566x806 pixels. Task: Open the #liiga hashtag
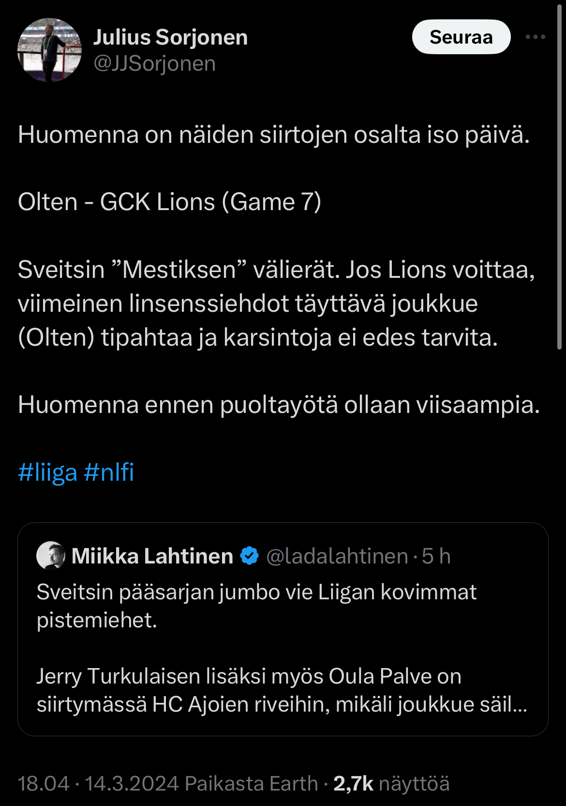point(47,472)
